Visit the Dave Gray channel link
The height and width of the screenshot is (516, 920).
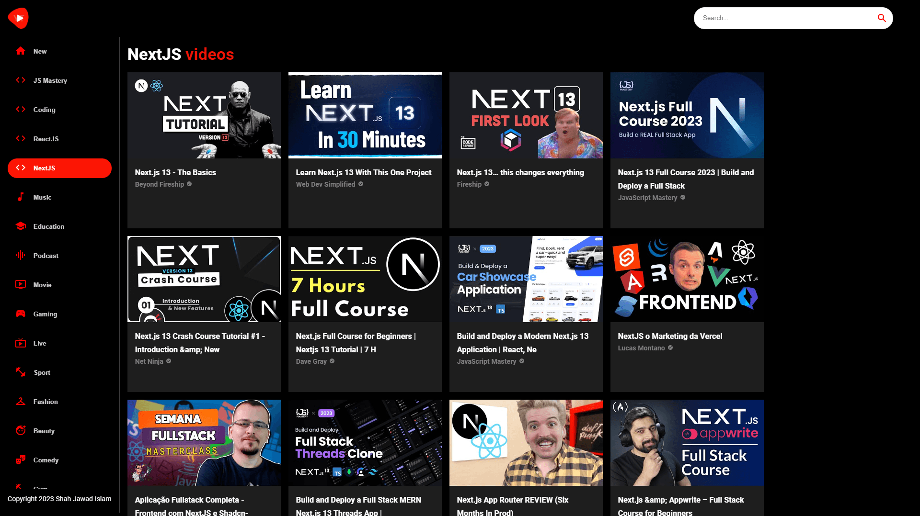click(x=311, y=361)
